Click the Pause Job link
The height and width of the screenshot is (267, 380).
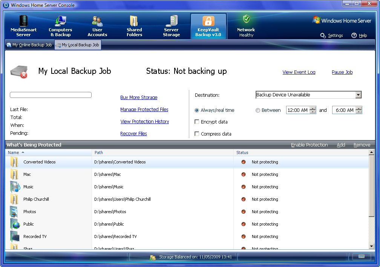point(342,72)
